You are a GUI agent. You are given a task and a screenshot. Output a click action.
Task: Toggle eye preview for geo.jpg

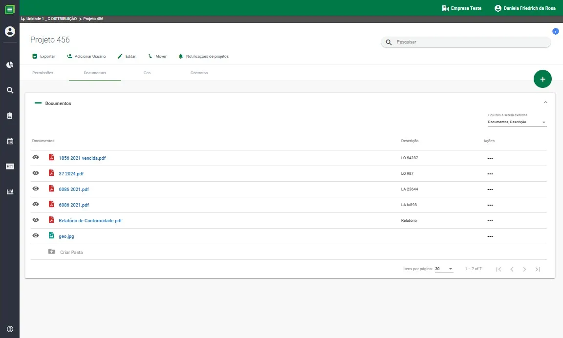(x=36, y=236)
